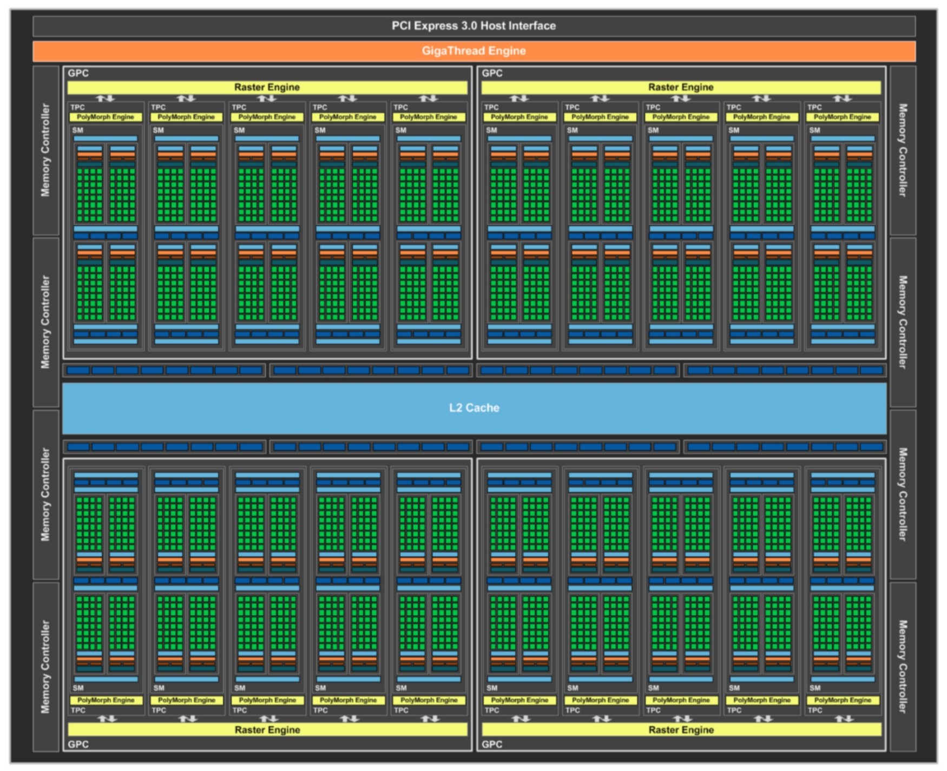Select the orange GigaThread Engine bar
947x771 pixels.
tap(473, 51)
